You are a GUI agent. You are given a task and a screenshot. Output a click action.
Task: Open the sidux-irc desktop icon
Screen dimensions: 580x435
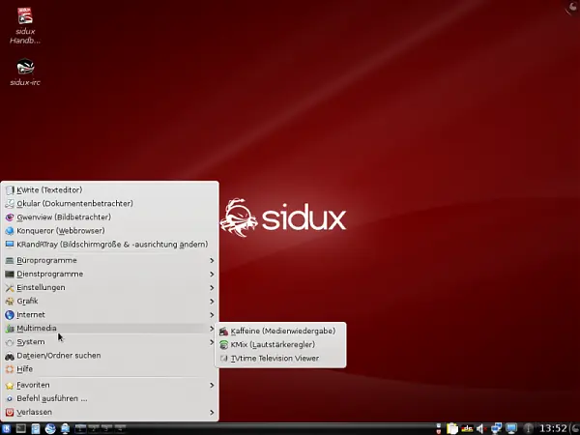pyautogui.click(x=25, y=72)
